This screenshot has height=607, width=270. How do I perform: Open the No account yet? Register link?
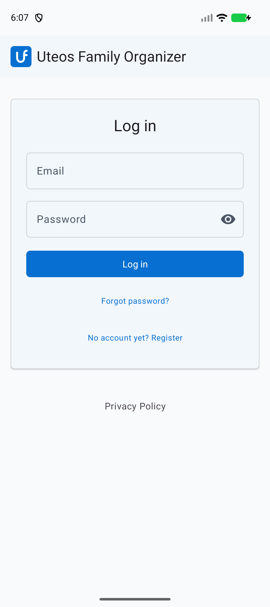135,338
